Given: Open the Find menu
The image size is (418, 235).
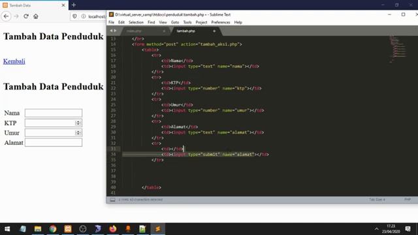Looking at the screenshot, I should coord(151,22).
